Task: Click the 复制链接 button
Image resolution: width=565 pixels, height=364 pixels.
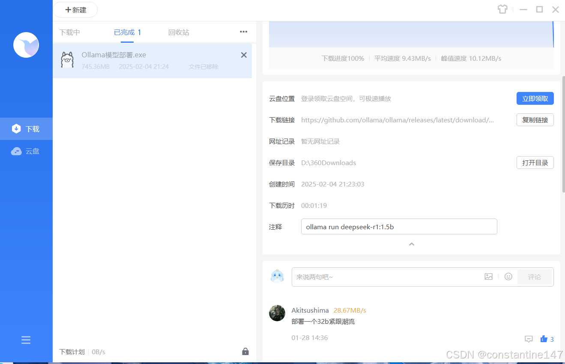Action: (x=535, y=120)
